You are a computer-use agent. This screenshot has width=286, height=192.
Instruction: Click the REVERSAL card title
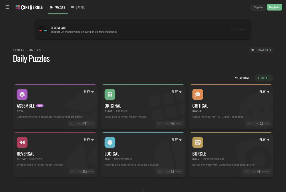point(25,154)
